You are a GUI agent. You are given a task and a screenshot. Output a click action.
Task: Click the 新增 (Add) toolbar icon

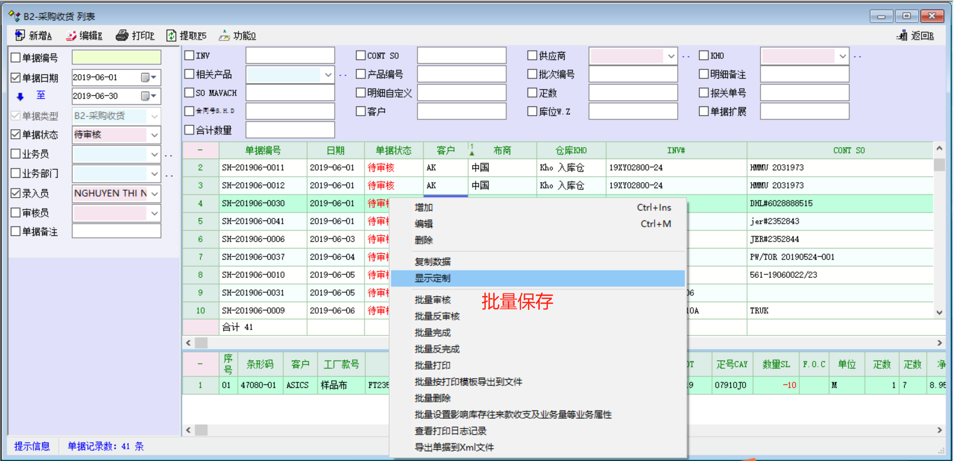(20, 35)
